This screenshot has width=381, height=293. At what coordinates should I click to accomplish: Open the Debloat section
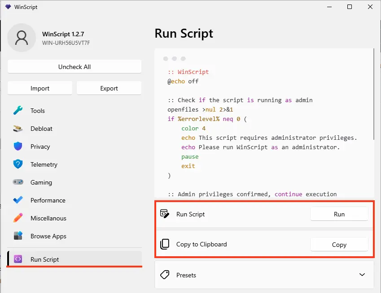click(74, 129)
